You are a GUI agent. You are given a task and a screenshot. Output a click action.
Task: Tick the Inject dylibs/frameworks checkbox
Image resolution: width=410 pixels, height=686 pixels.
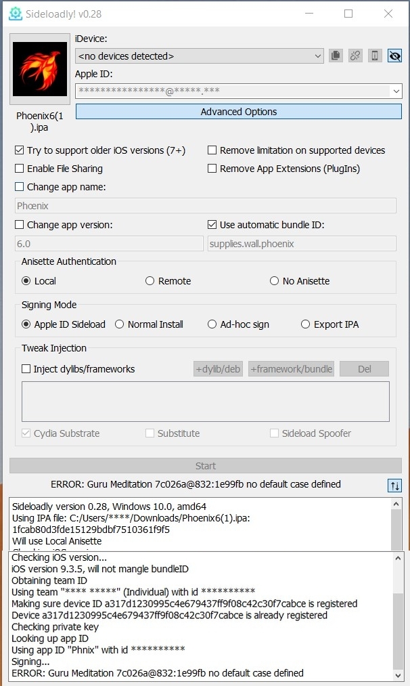(x=26, y=369)
